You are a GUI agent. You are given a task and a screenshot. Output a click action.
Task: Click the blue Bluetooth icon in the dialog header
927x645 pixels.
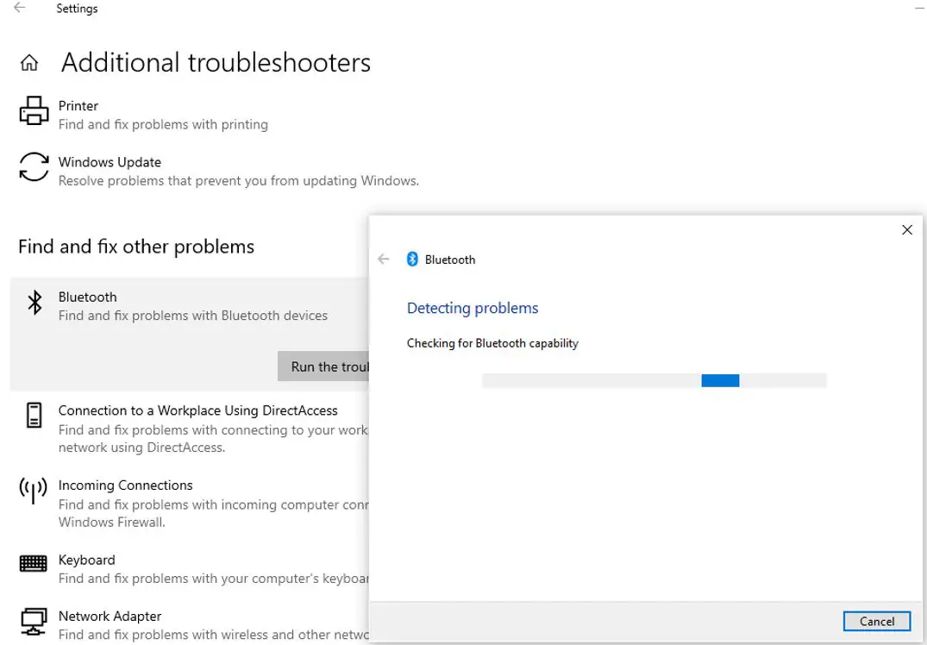coord(412,259)
